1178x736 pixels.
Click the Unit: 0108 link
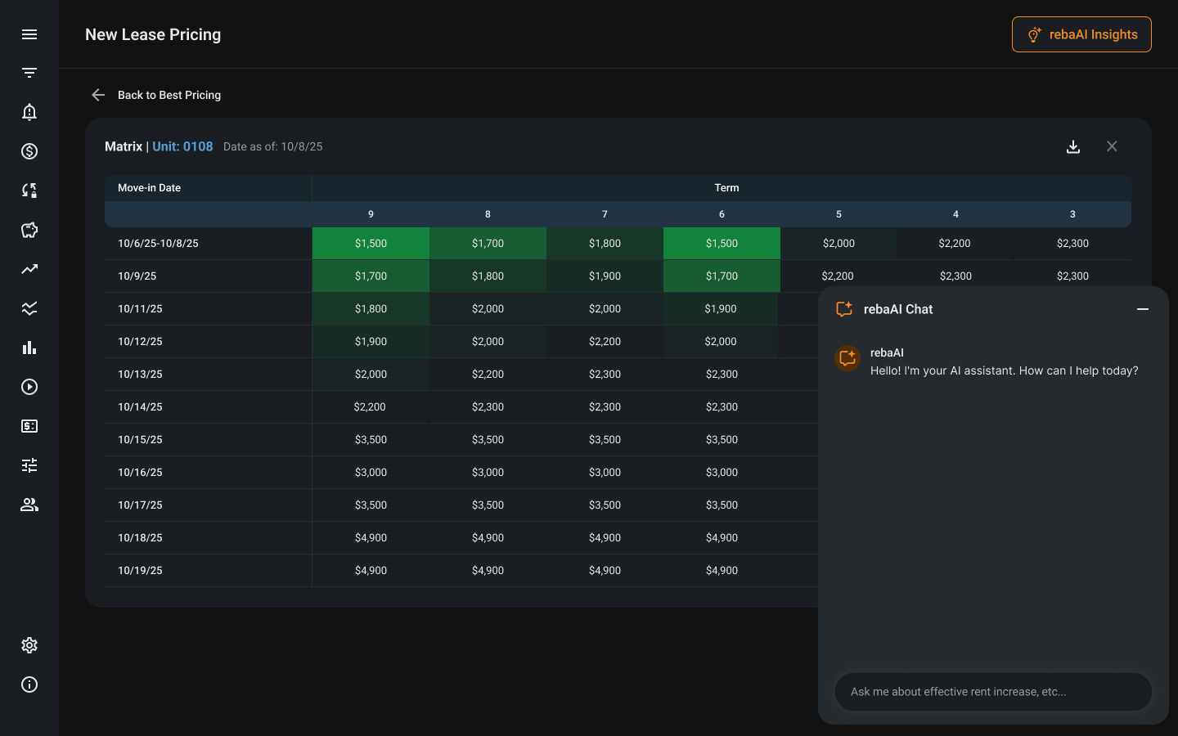point(182,146)
